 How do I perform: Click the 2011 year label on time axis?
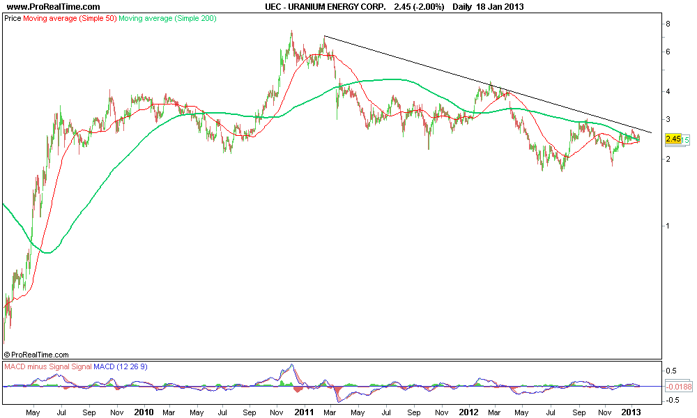(304, 412)
